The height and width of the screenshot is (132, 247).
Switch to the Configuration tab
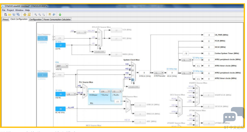point(36,19)
